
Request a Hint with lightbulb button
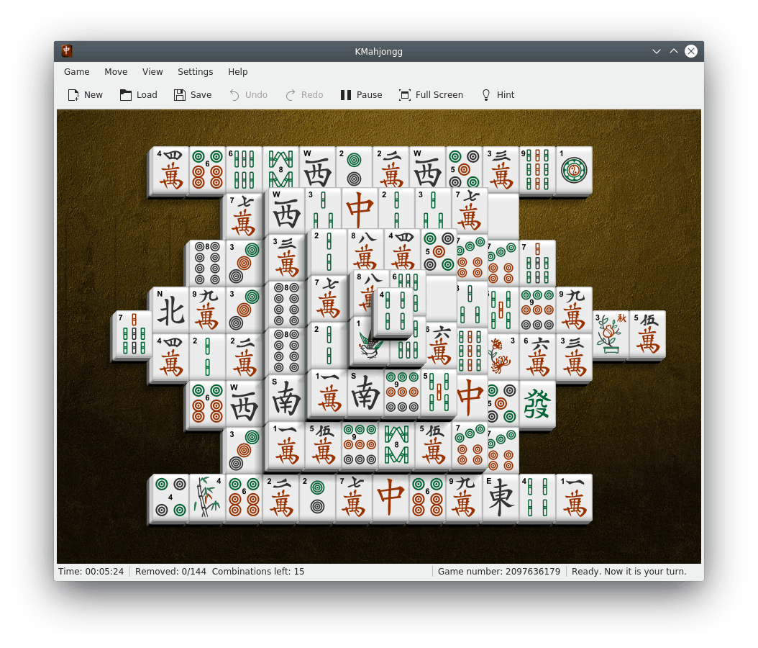coord(498,95)
